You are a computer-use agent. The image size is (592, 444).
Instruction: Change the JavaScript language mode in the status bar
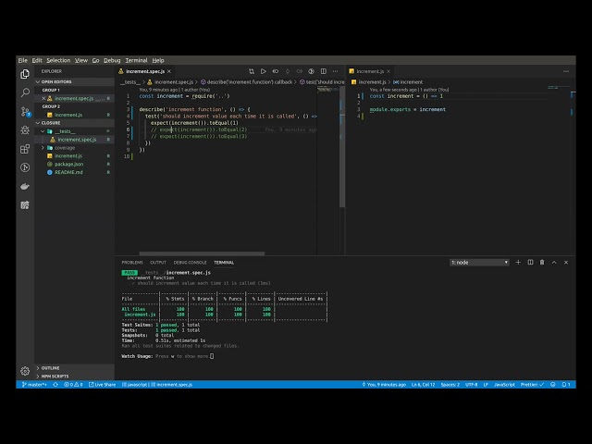click(x=504, y=385)
